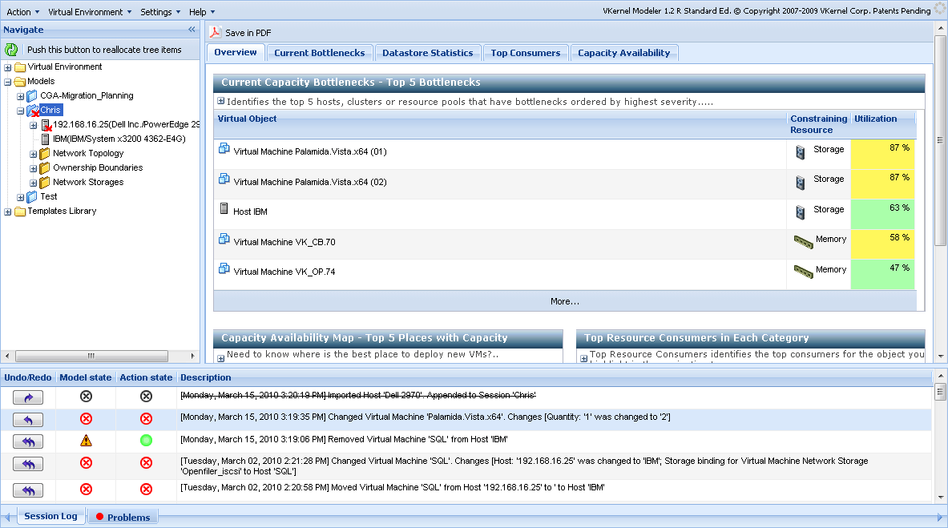Click memory icon in VK_OP.74 row
This screenshot has height=528, width=948.
[804, 272]
